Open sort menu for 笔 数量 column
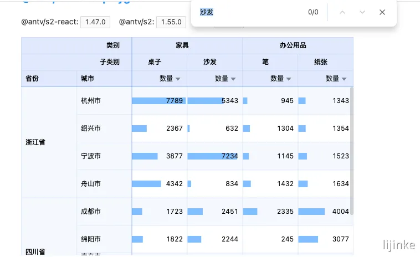 pos(289,79)
